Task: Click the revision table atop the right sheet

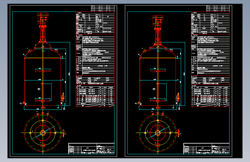Action: (218, 8)
